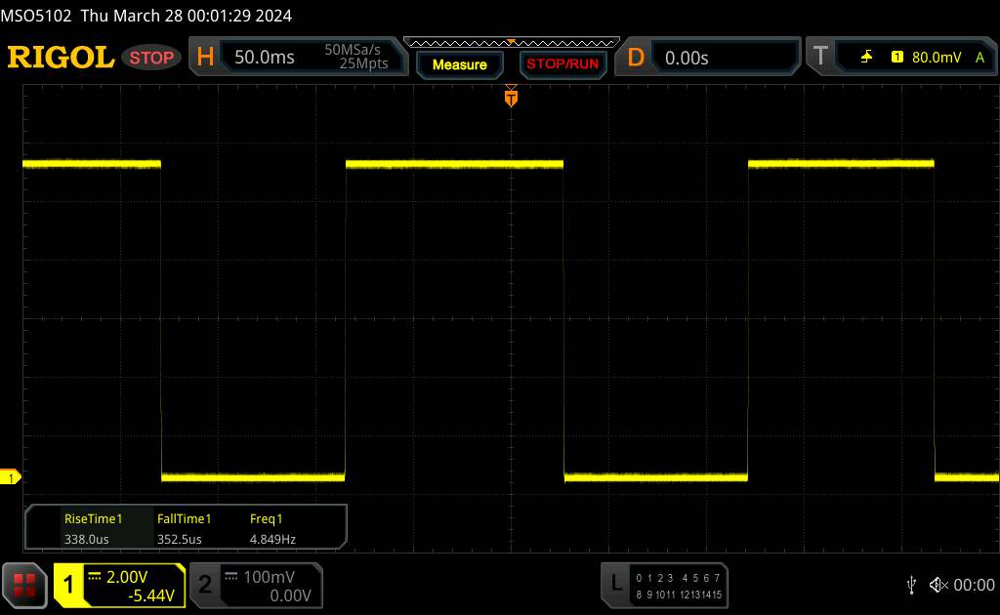Open the 50.0ms timebase scale selector
The height and width of the screenshot is (615, 1000).
click(265, 58)
